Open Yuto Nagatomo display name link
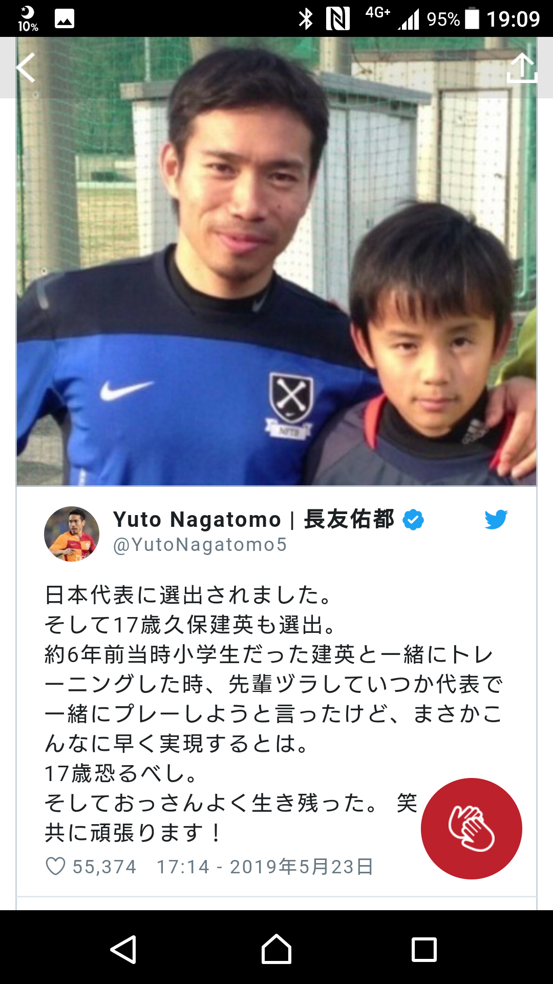Viewport: 553px width, 984px height. [x=254, y=519]
